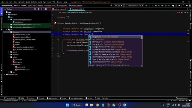Viewport: 192px width, 108px height.
Task: Open Resource Manager side panel
Action: [x=1, y=24]
